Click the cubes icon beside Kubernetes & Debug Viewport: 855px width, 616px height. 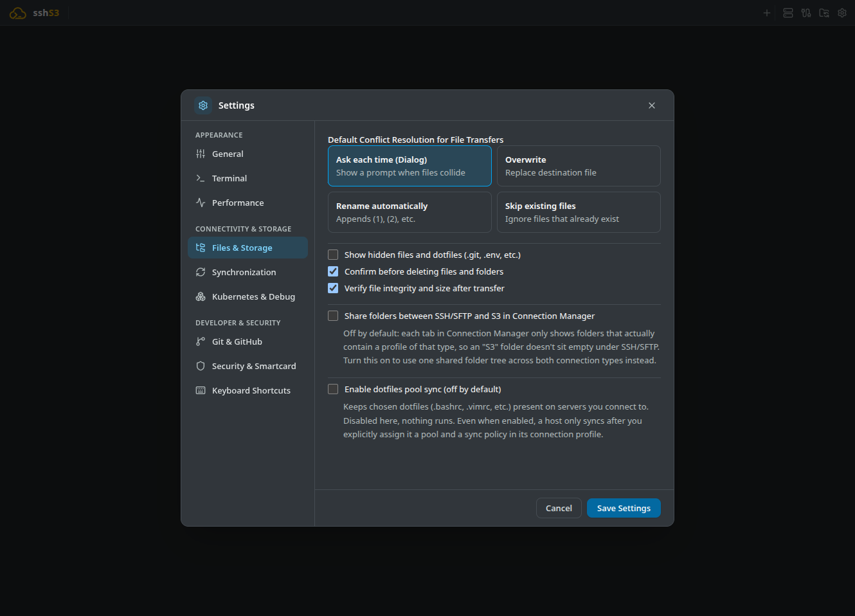tap(201, 297)
